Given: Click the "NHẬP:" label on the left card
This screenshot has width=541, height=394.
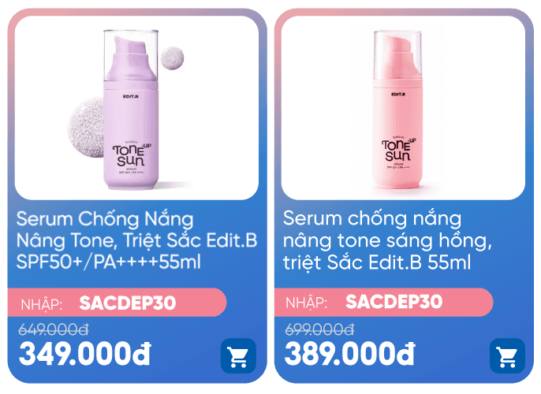Looking at the screenshot, I should tap(41, 305).
